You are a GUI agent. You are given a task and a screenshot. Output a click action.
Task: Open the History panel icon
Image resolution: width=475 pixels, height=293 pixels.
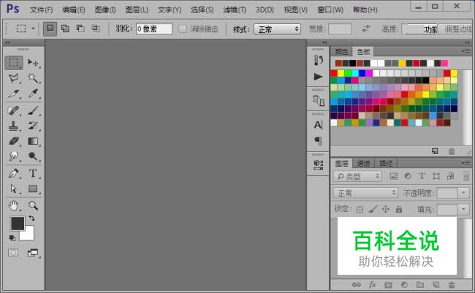coord(318,60)
